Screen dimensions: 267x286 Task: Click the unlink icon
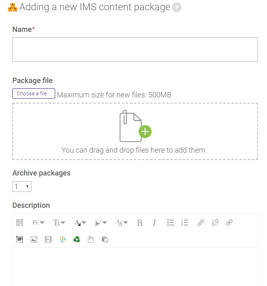pos(215,223)
